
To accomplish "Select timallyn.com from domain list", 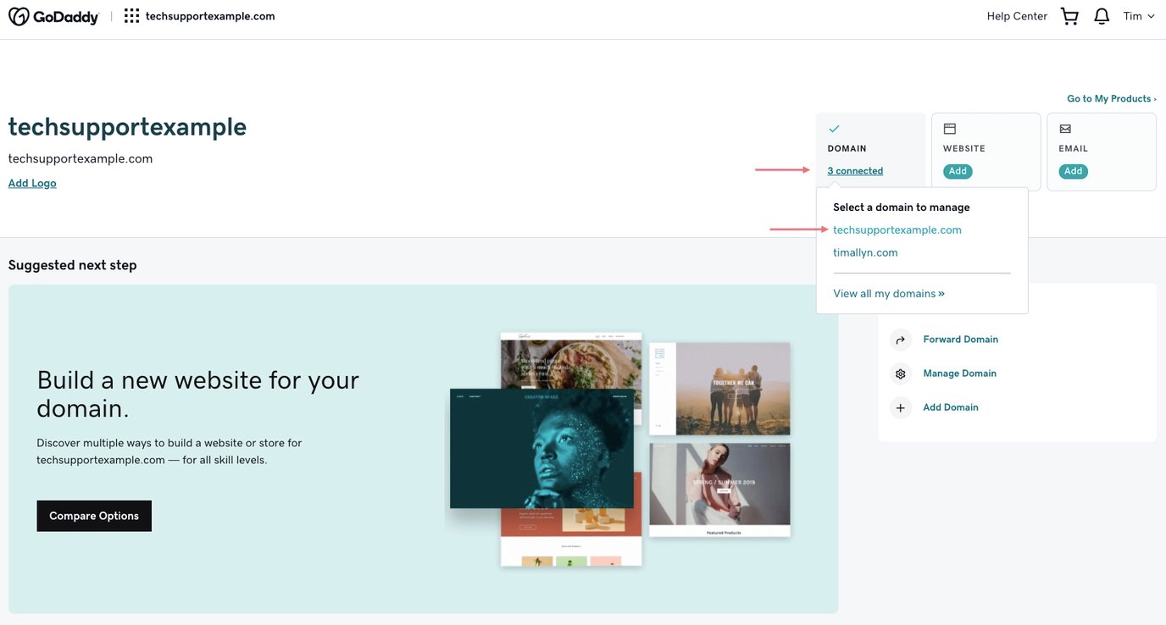I will (x=865, y=252).
